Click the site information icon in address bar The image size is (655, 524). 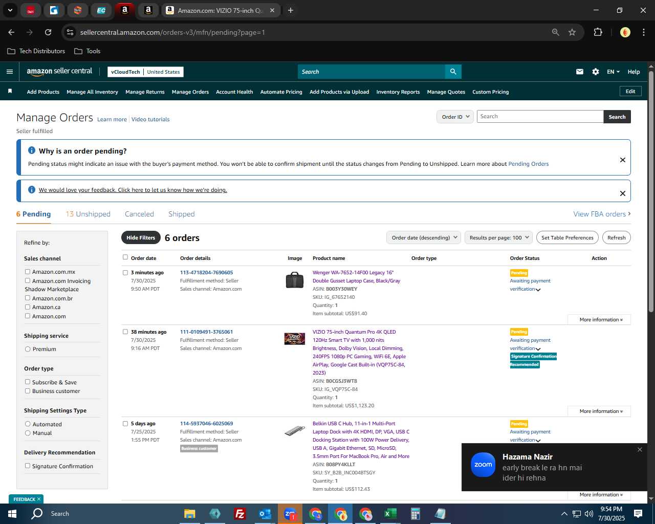pyautogui.click(x=70, y=32)
